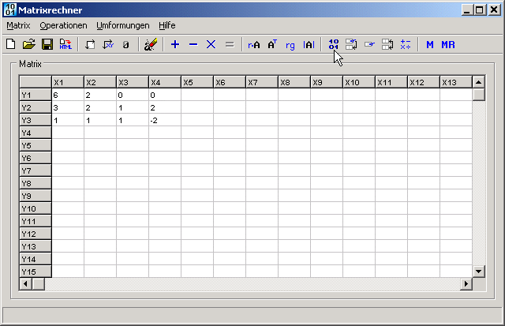
Task: Open the Matrix menu
Action: pyautogui.click(x=18, y=25)
